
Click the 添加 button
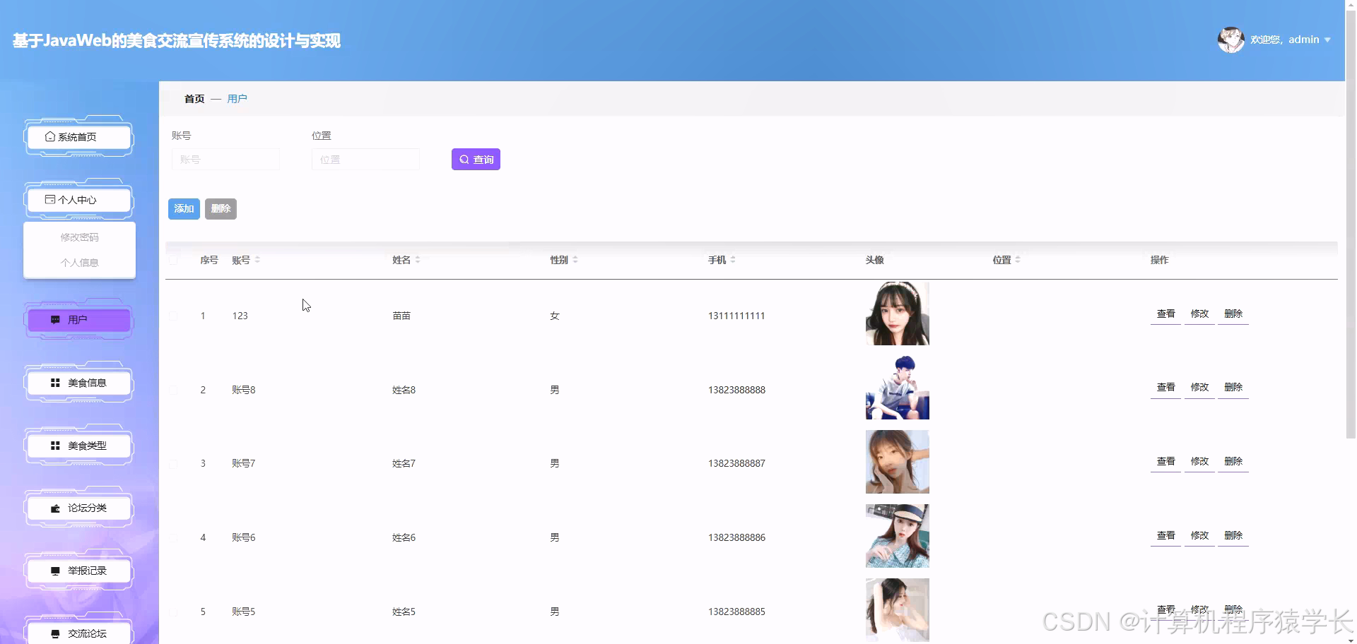(184, 209)
